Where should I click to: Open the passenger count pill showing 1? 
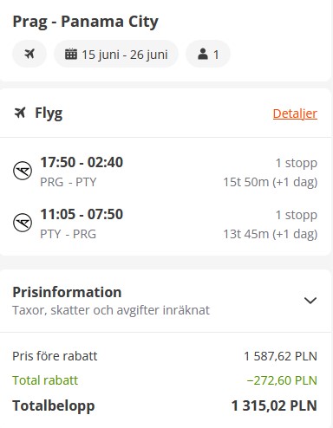tap(208, 54)
